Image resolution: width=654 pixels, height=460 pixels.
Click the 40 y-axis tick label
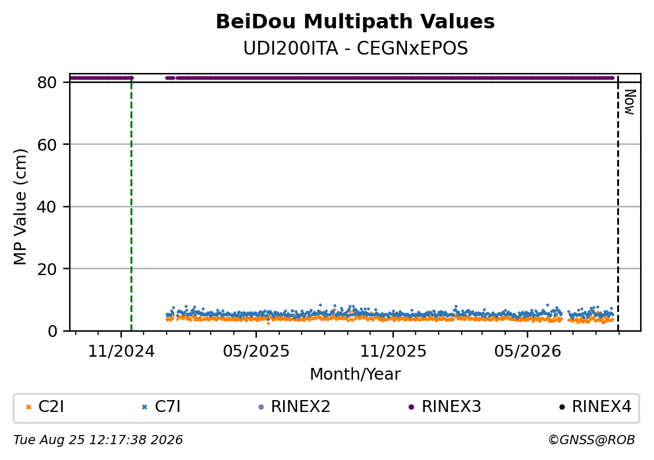47,207
